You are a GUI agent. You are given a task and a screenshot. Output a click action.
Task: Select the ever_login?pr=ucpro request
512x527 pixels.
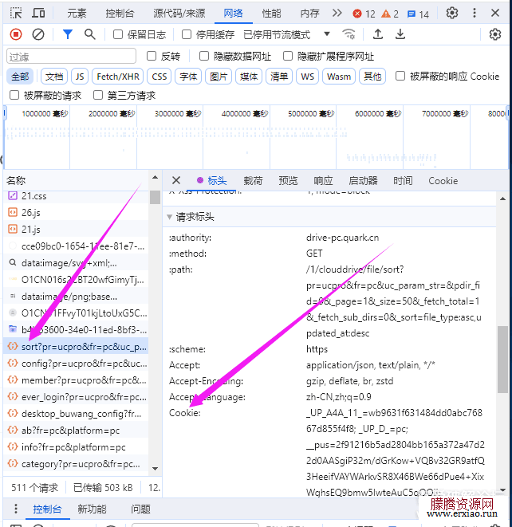tap(76, 397)
